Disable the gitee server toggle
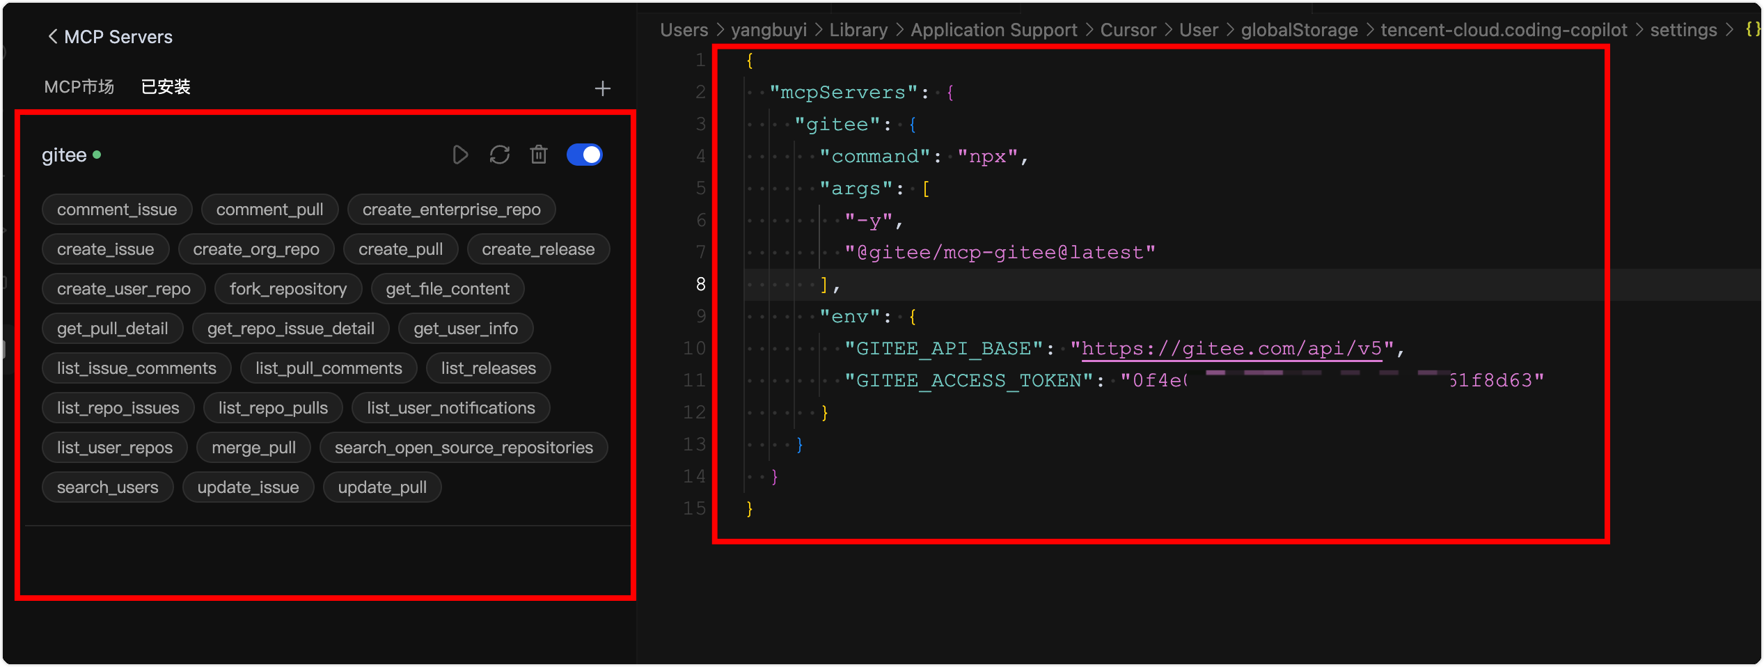This screenshot has width=1764, height=667. [x=585, y=155]
